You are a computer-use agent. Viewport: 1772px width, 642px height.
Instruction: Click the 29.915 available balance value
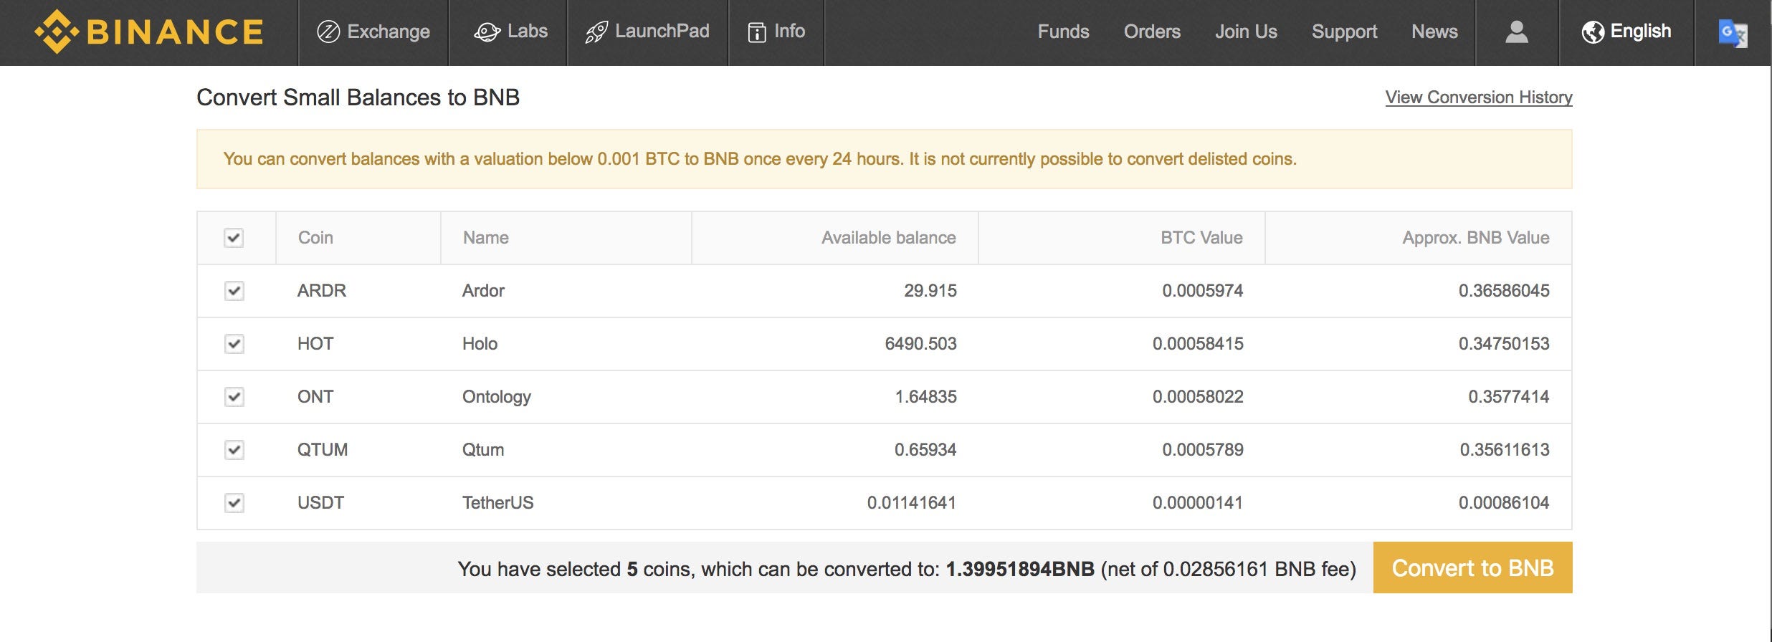[930, 291]
